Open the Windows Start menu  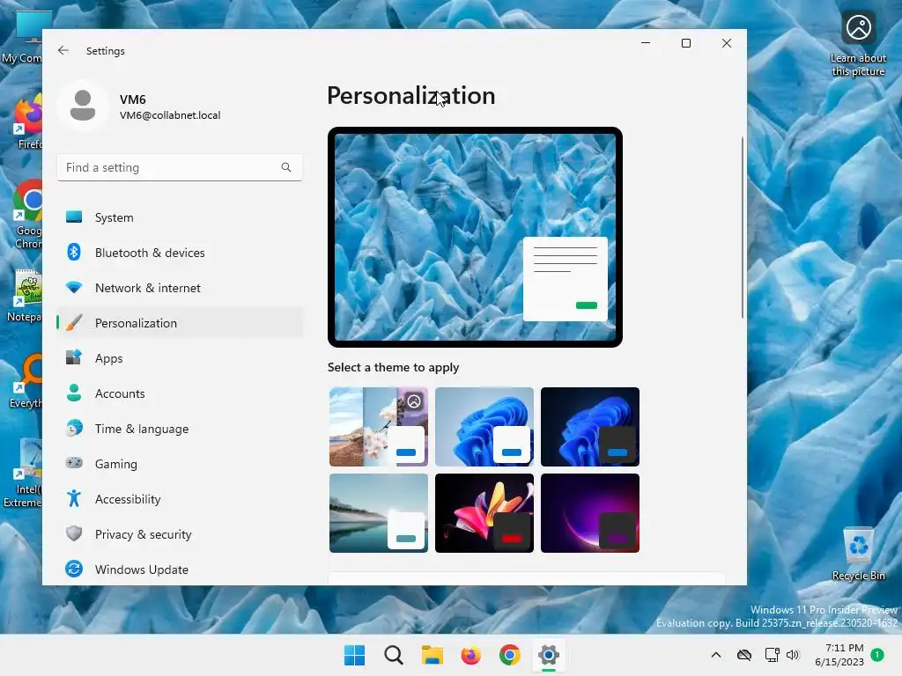tap(354, 655)
